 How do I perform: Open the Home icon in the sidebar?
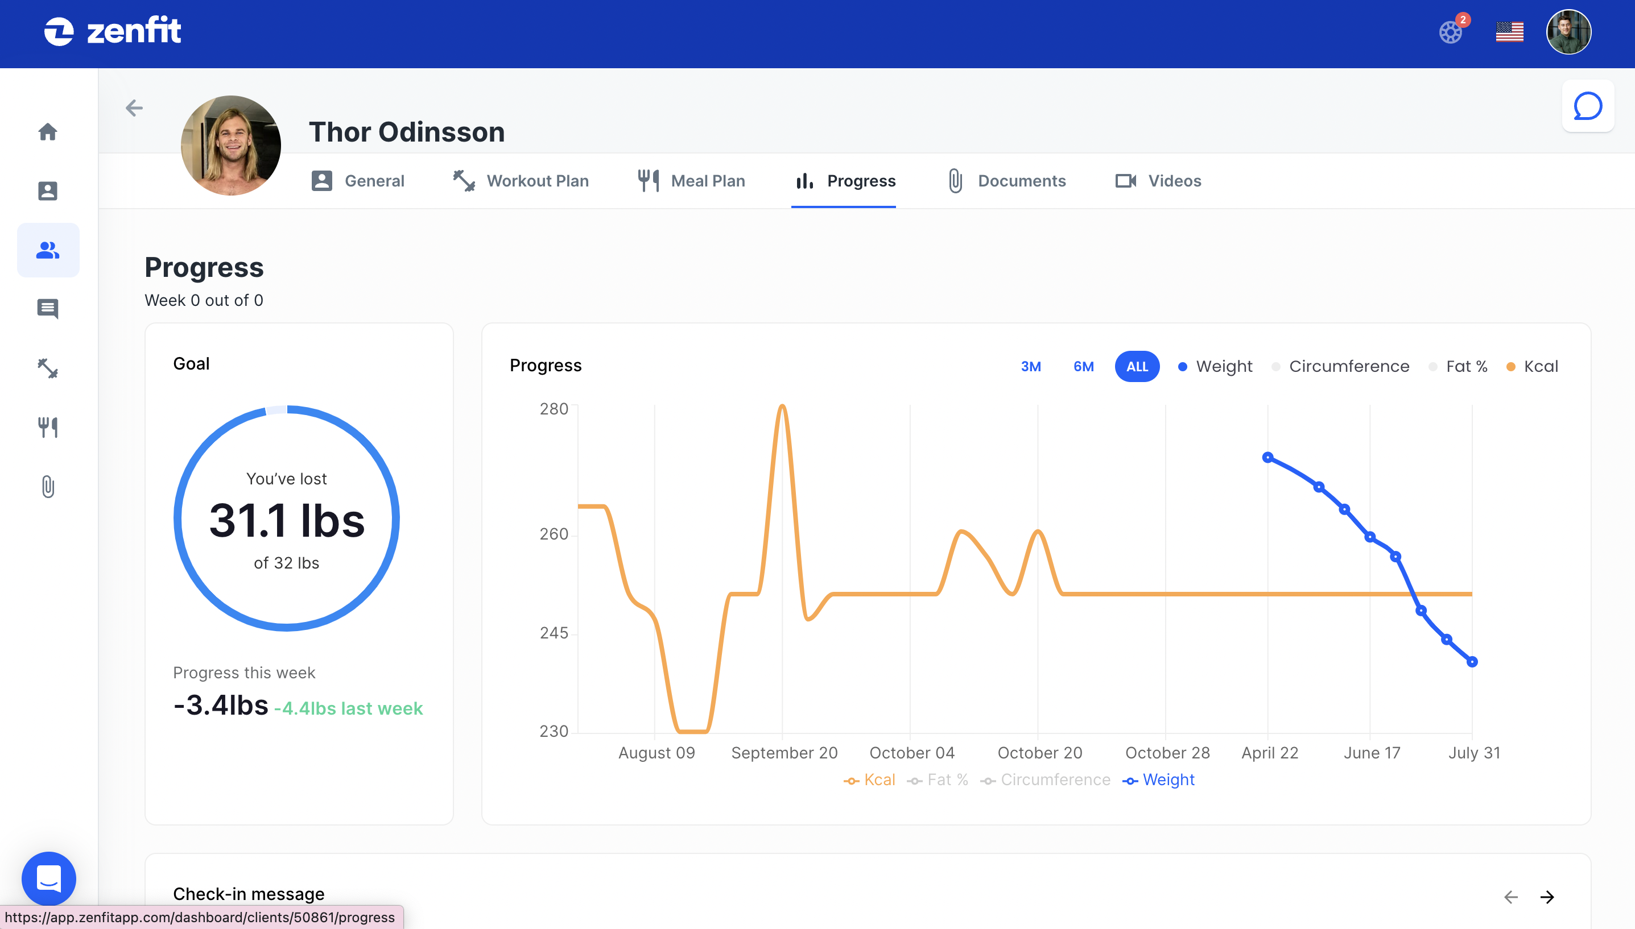(x=48, y=131)
